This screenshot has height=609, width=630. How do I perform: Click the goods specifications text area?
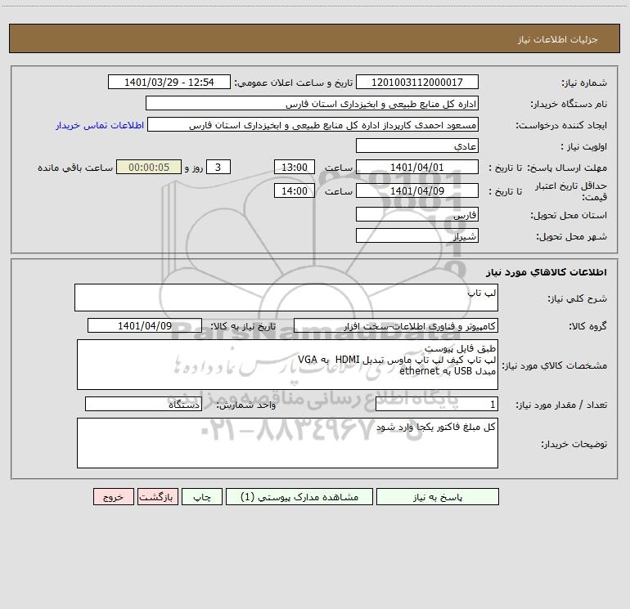pos(287,365)
